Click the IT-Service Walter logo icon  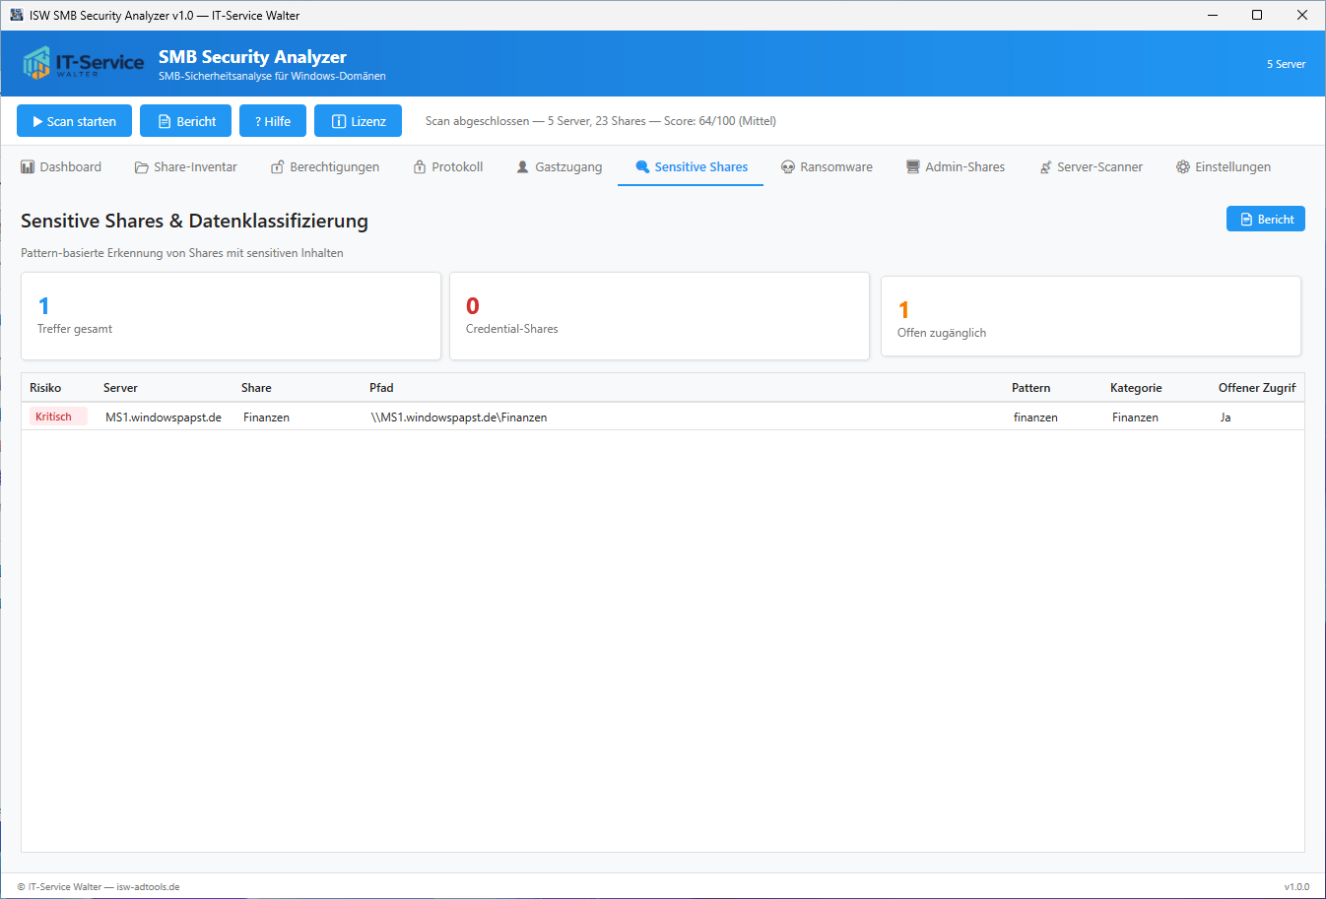click(36, 63)
